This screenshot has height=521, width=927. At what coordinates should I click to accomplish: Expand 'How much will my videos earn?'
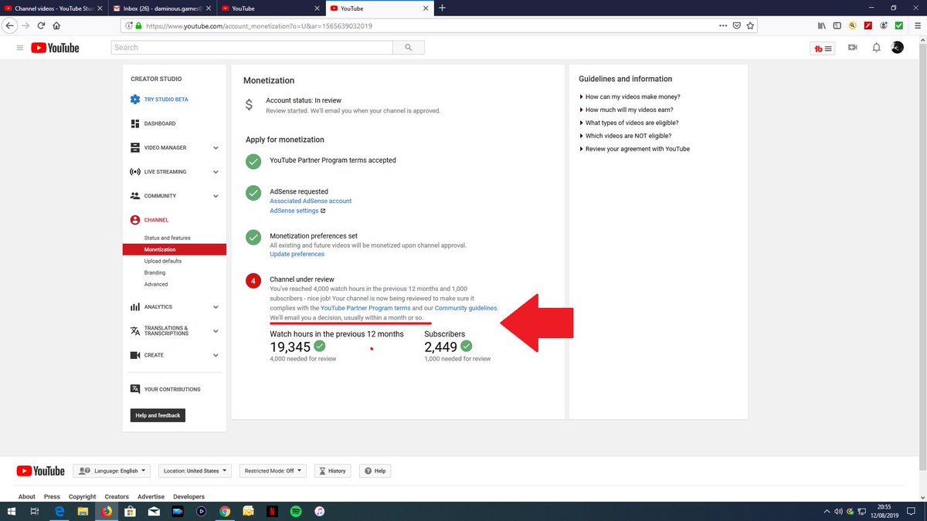tap(626, 110)
